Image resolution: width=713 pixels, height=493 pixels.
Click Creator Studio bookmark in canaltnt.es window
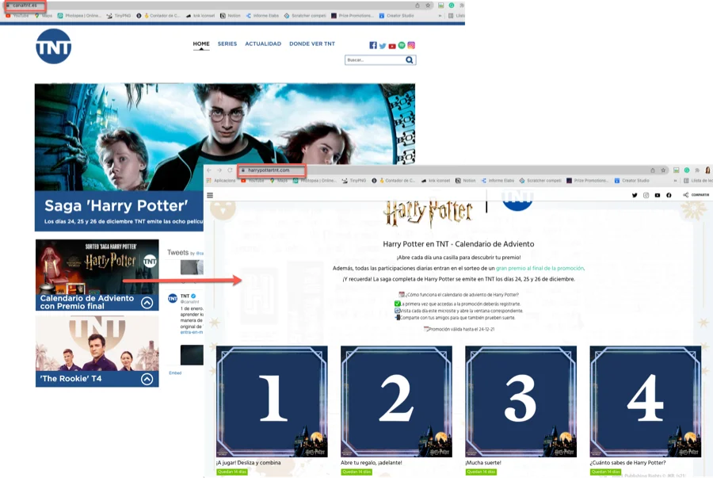tap(397, 16)
